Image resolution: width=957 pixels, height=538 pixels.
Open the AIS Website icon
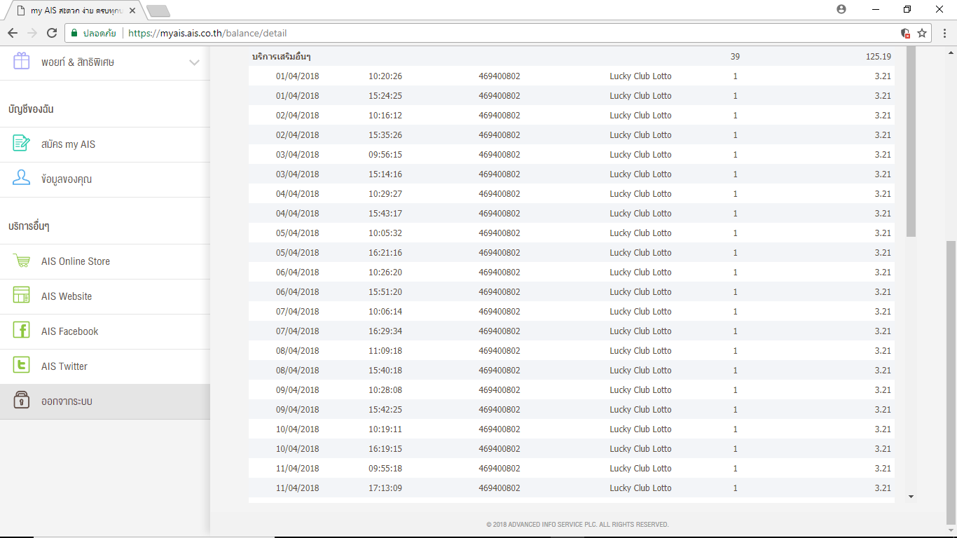pos(22,296)
